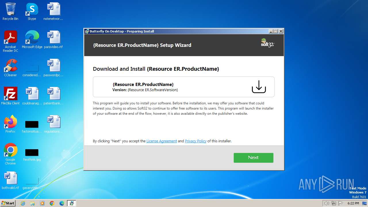The width and height of the screenshot is (368, 207).
Task: Click the green Next button
Action: pyautogui.click(x=253, y=158)
